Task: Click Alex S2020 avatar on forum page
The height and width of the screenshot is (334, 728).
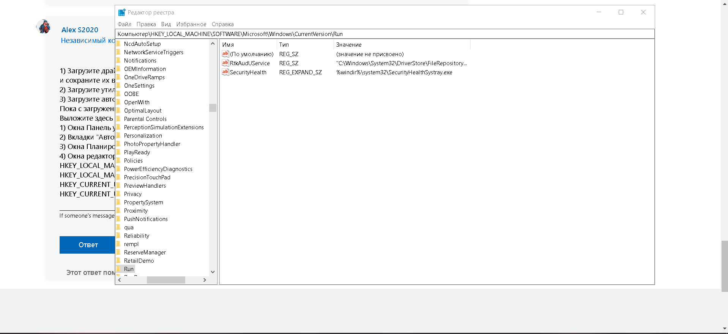Action: click(x=44, y=27)
